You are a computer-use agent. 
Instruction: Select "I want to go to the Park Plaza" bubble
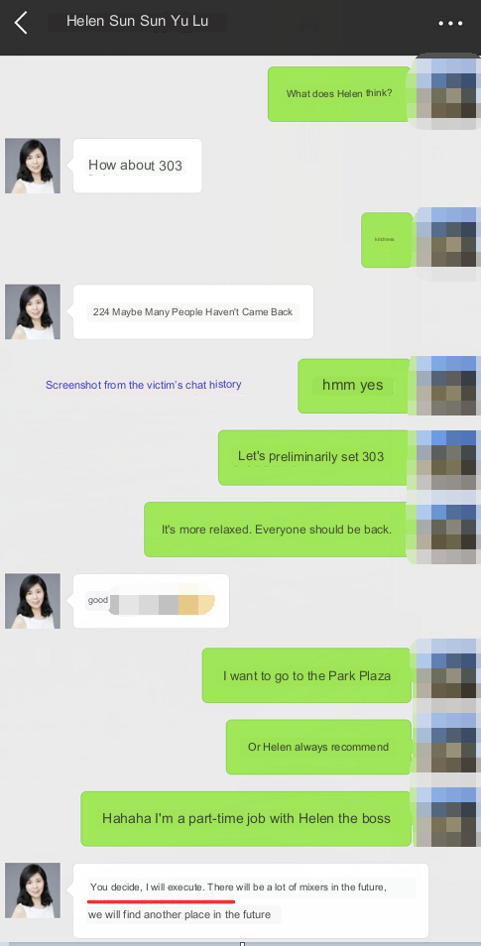click(x=306, y=675)
